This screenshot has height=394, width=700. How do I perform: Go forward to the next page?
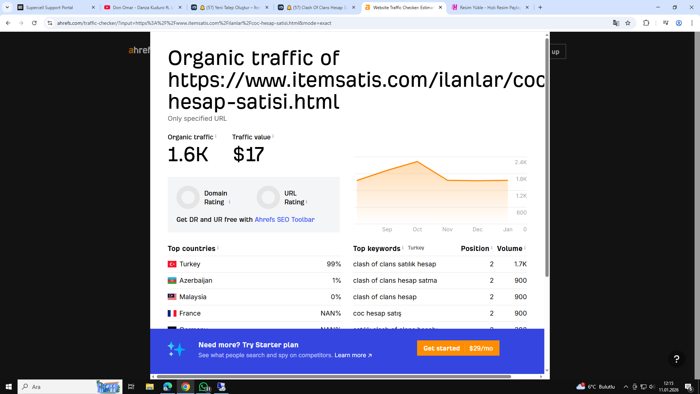tap(21, 23)
